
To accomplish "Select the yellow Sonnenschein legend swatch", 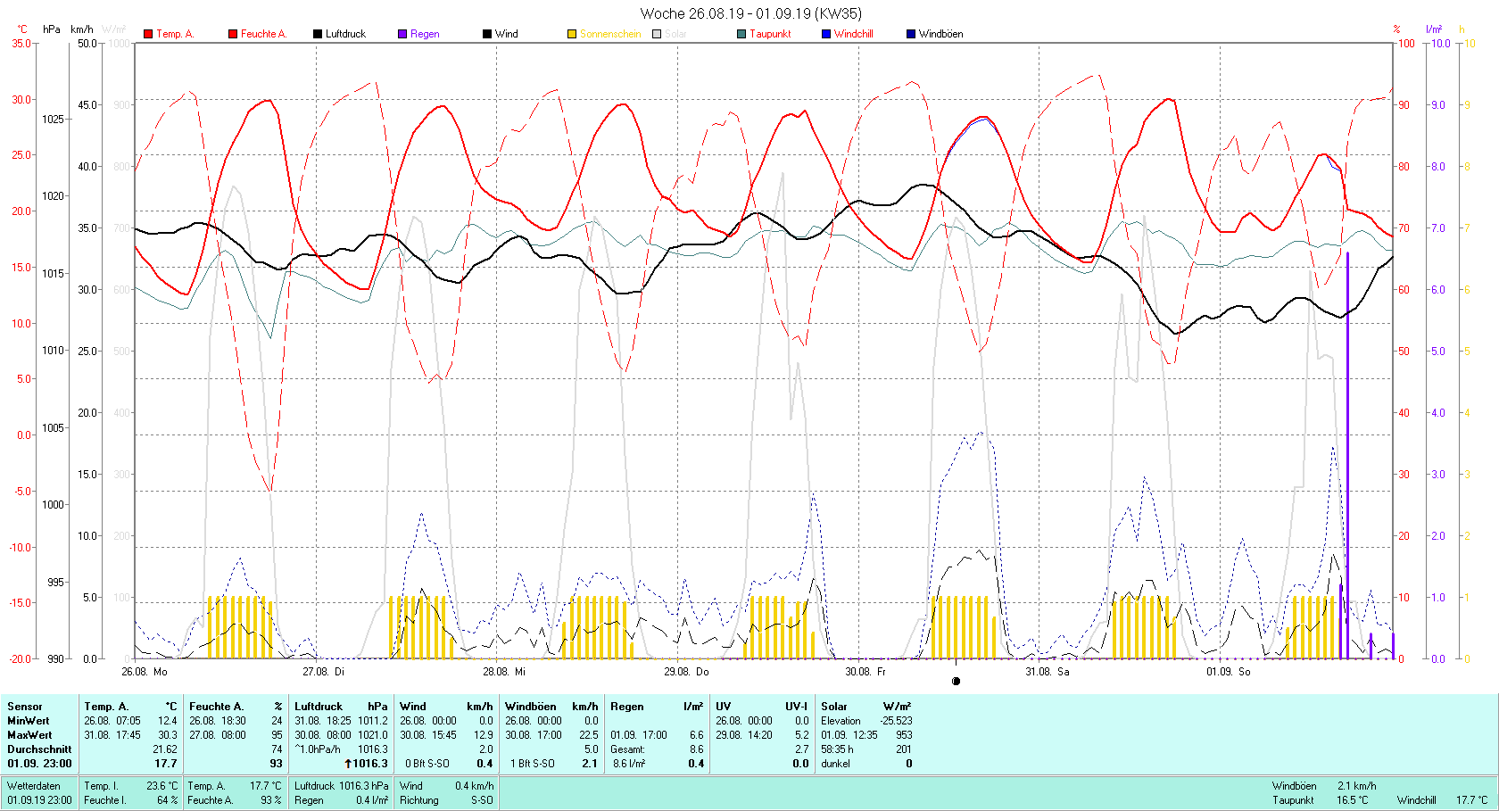I will [x=572, y=34].
